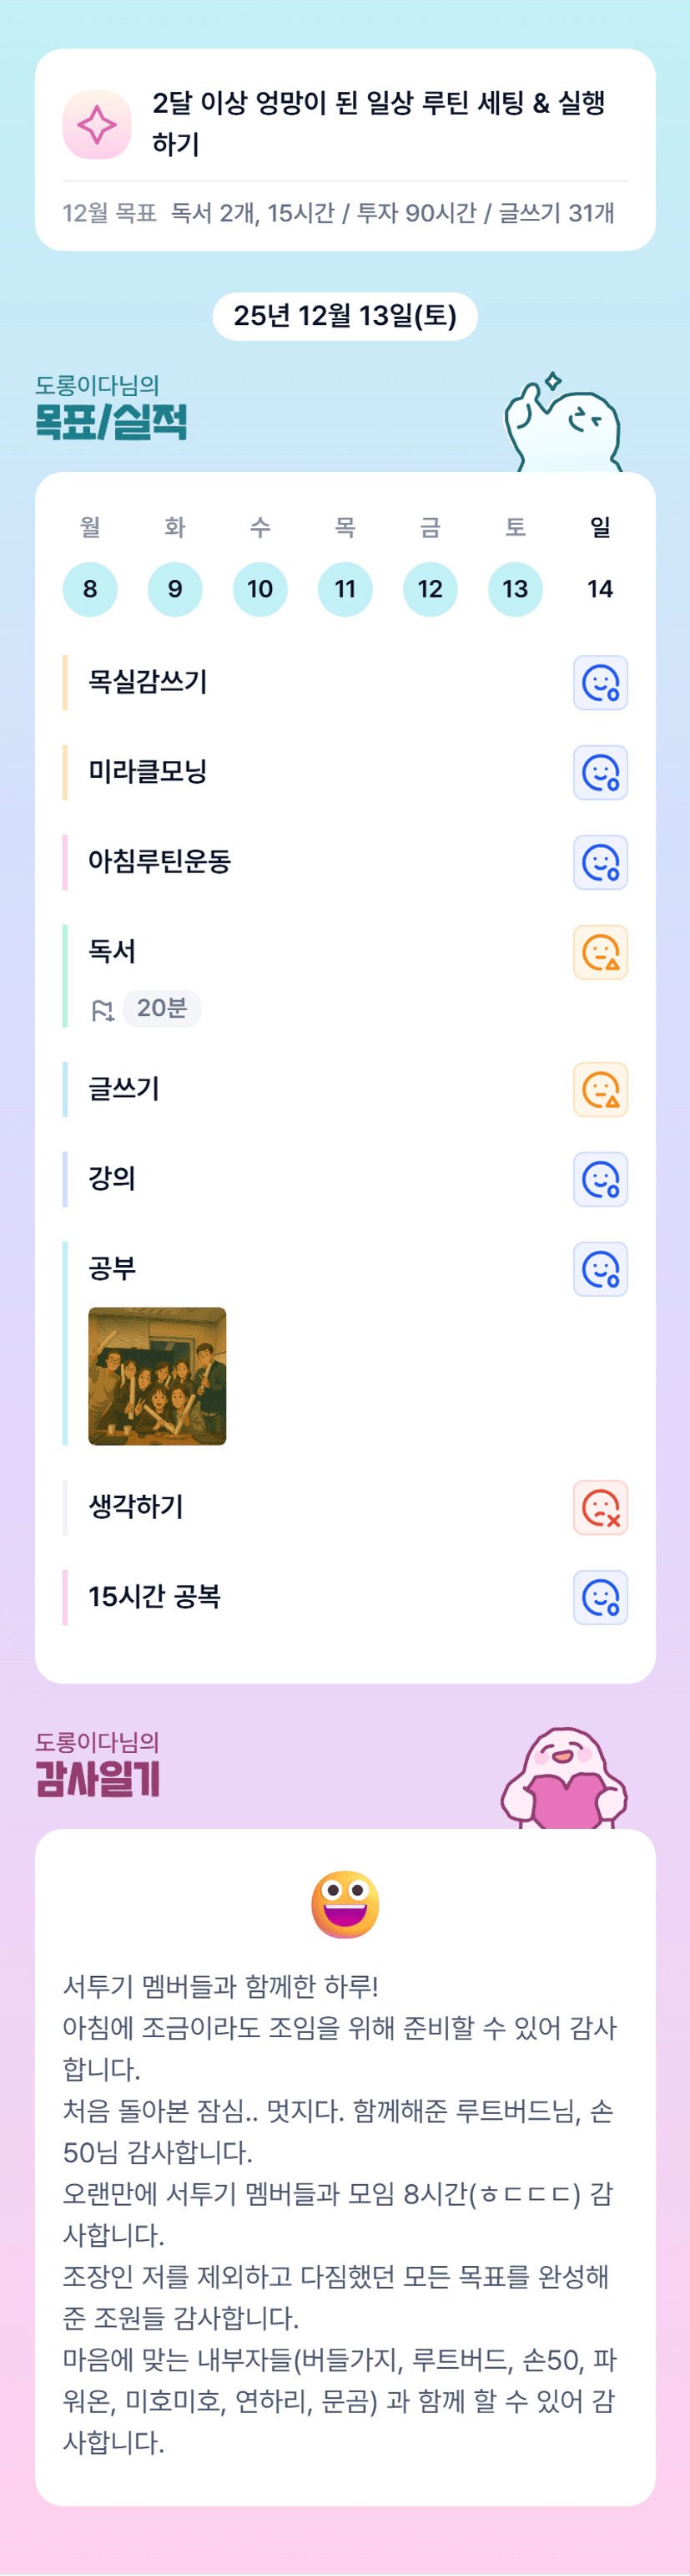
Task: Click the 목실감쓰기 smiley status icon
Action: pos(600,683)
